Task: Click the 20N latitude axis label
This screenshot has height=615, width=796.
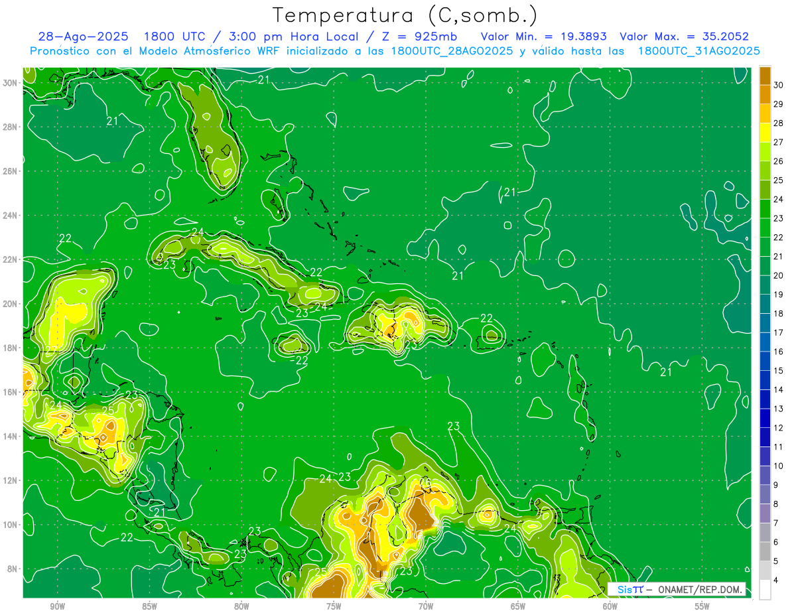Action: click(x=10, y=304)
